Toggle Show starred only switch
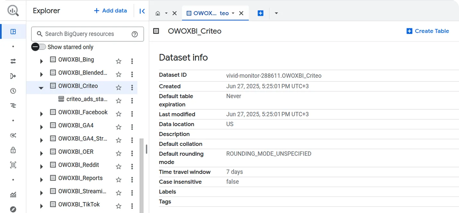Screen dimensions: 459x213 pyautogui.click(x=39, y=47)
